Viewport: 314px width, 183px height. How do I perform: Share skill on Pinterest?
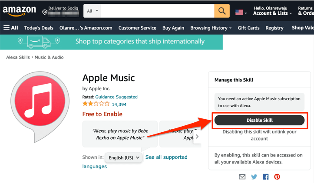pos(277,177)
